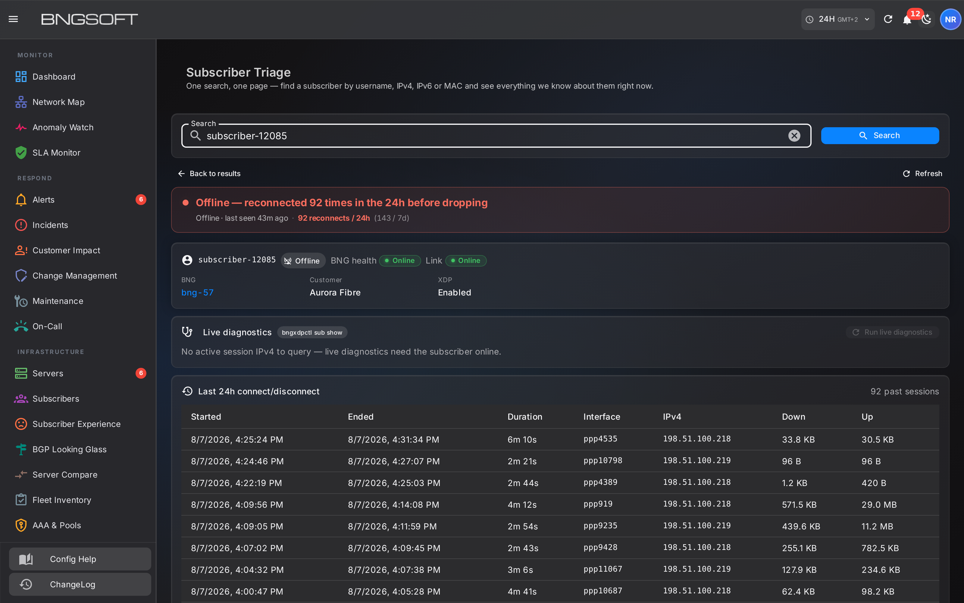Click the BNGSOFT logo
Image resolution: width=964 pixels, height=603 pixels.
tap(90, 19)
